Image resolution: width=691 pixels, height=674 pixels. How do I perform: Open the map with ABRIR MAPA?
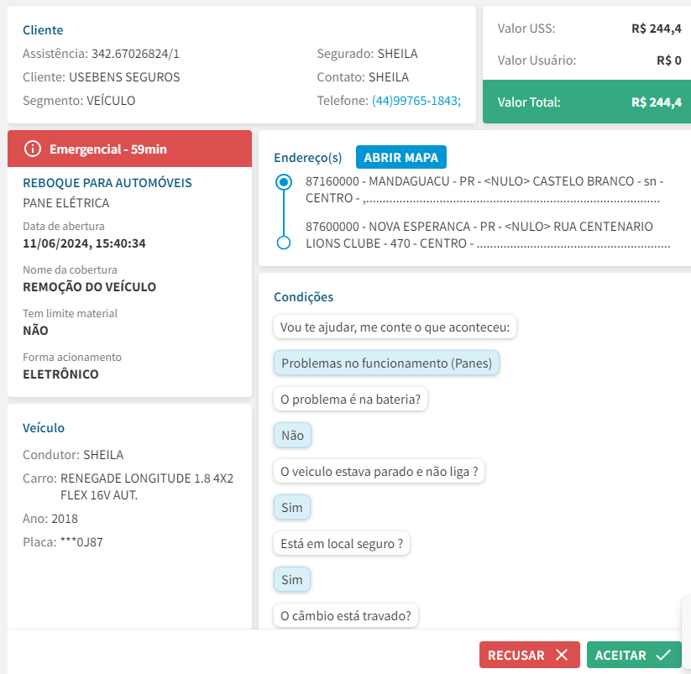pyautogui.click(x=401, y=157)
